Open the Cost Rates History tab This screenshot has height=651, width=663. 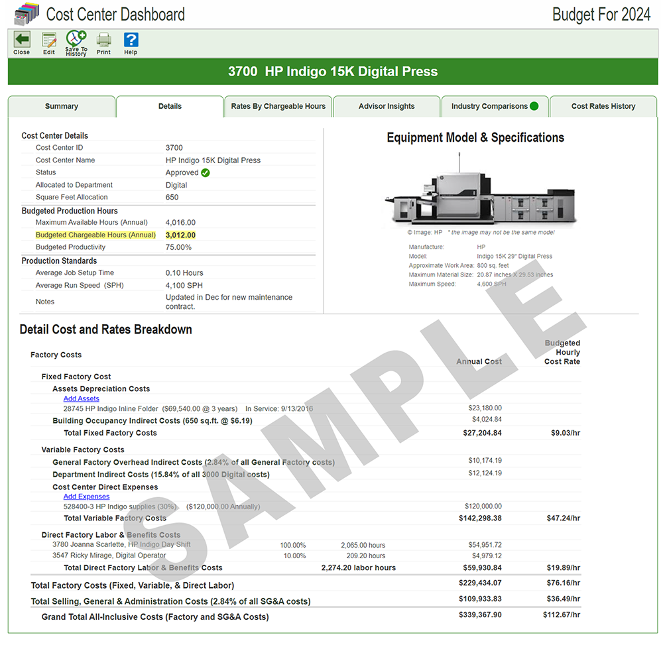click(603, 107)
